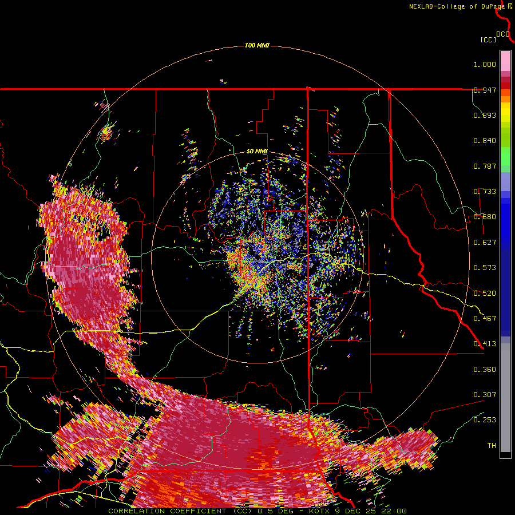Screen dimensions: 515x515
Task: Select the 0.307 scale value
Action: [x=485, y=395]
